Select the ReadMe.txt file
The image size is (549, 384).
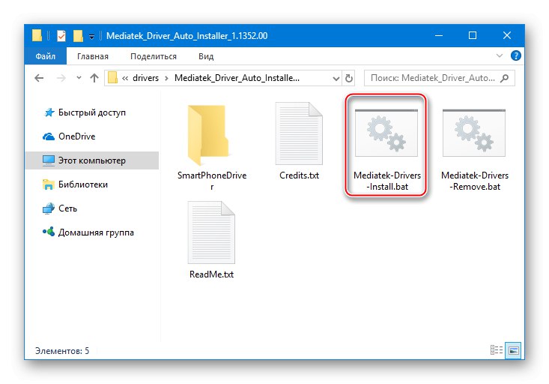pyautogui.click(x=211, y=240)
